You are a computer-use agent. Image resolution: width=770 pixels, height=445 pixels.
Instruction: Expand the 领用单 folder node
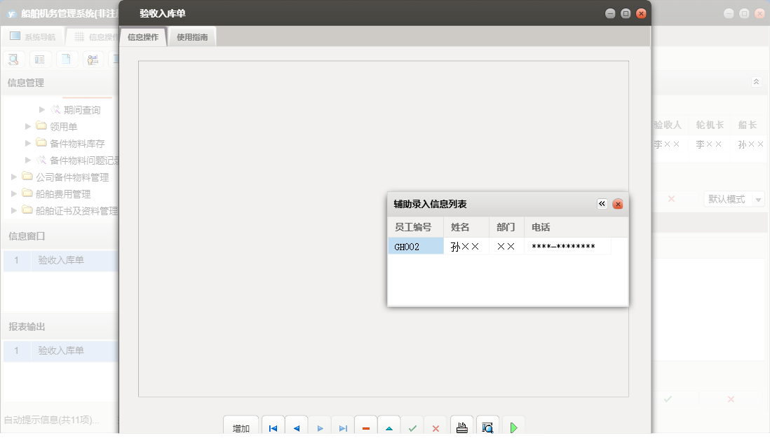(29, 126)
